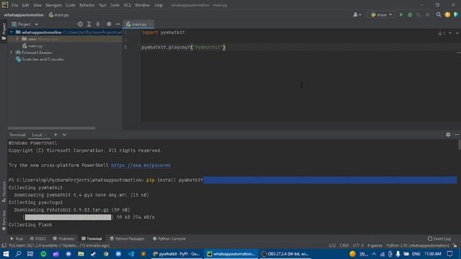Click the Project panel horizontal scrollbar
The image size is (461, 259).
(x=51, y=128)
